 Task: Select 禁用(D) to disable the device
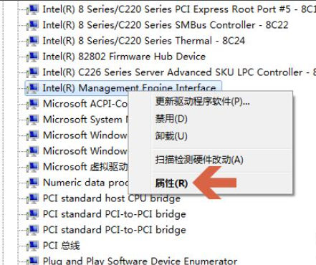point(171,119)
